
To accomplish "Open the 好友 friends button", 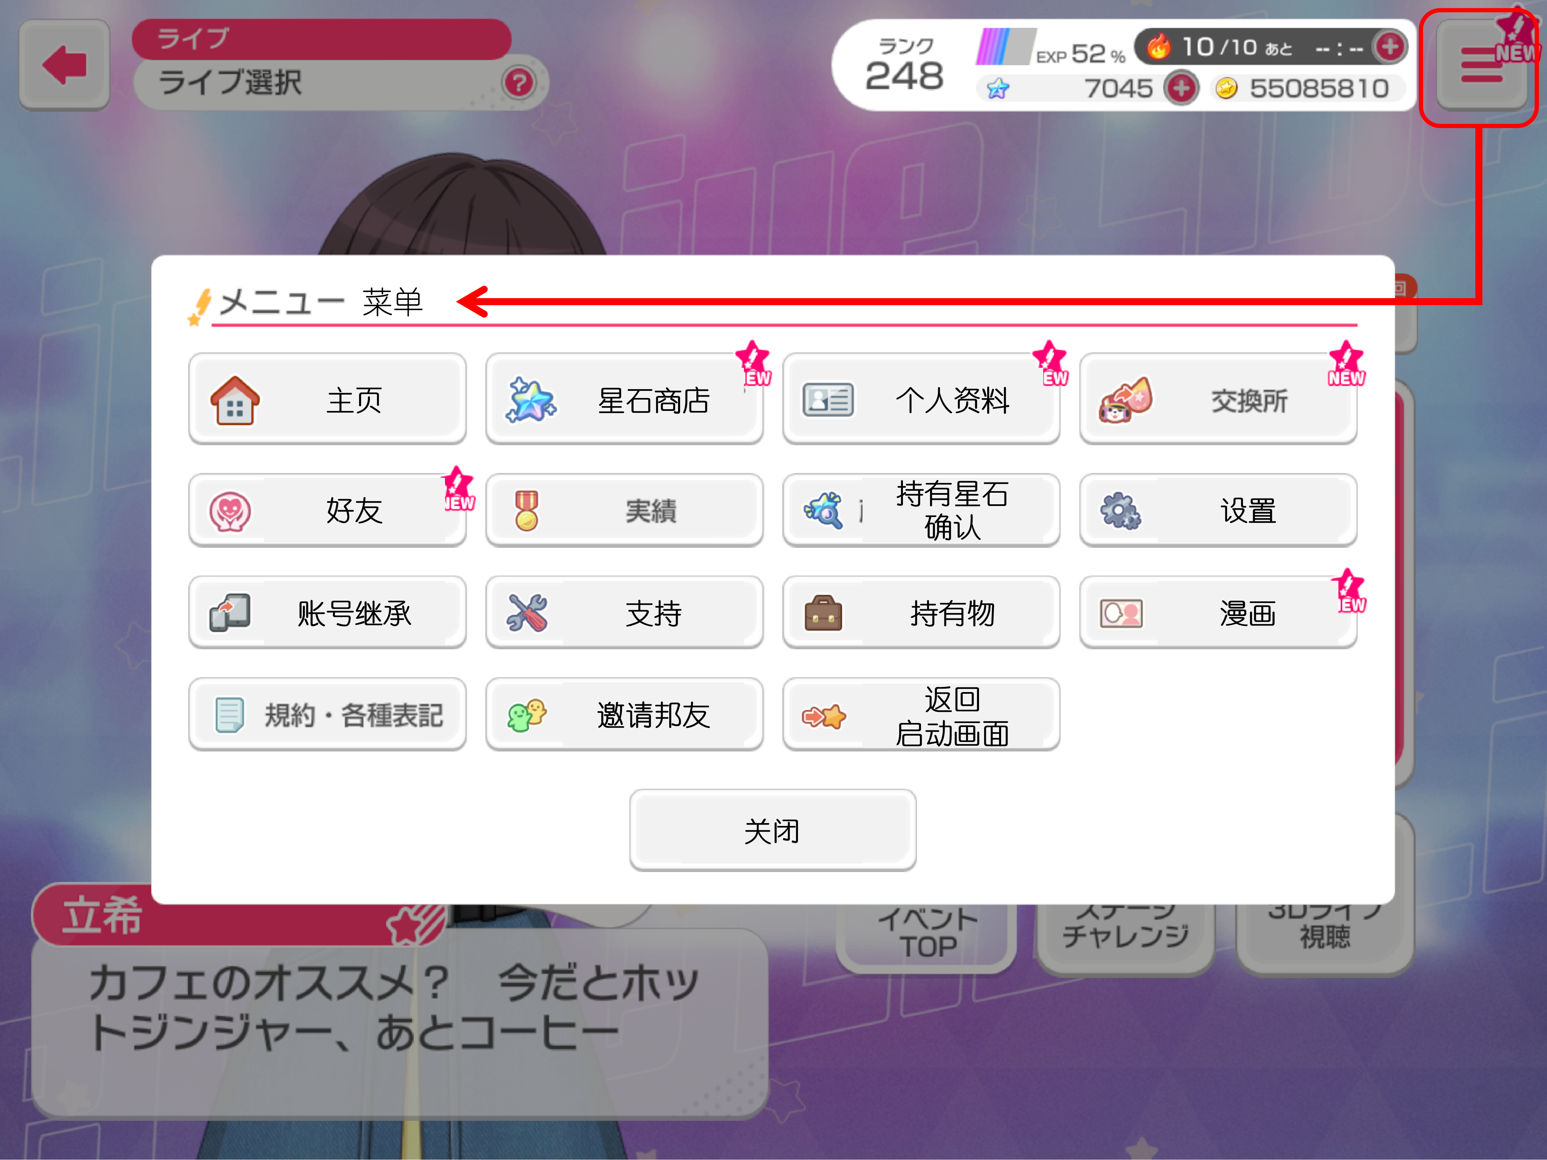I will point(327,510).
